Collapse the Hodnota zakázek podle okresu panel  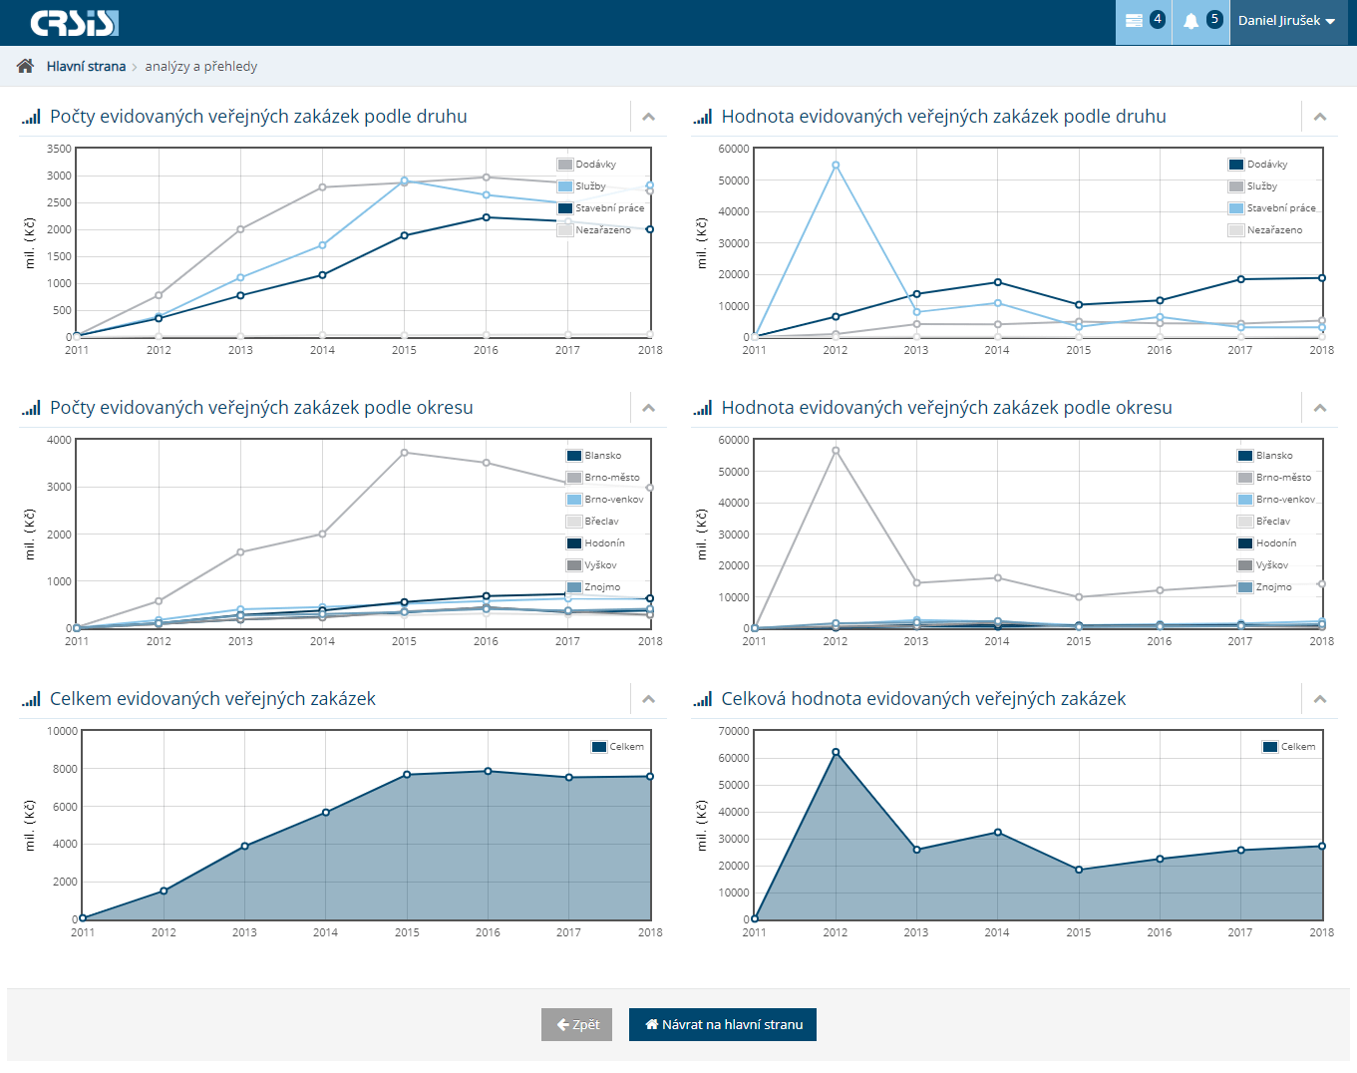(1319, 408)
